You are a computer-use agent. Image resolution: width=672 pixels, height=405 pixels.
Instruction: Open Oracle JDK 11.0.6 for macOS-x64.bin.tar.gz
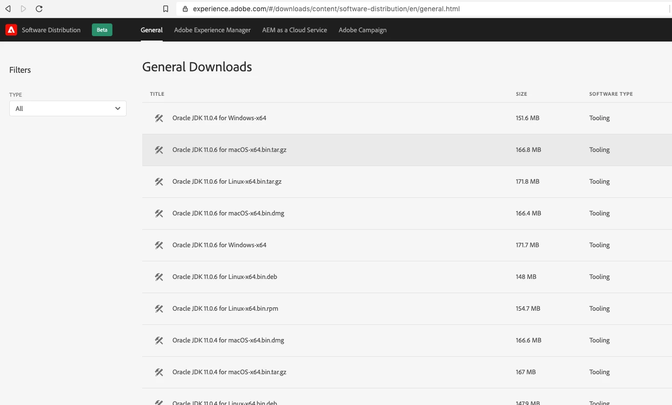pyautogui.click(x=229, y=149)
